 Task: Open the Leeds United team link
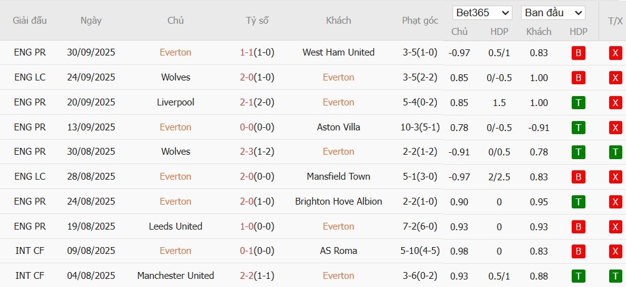click(175, 226)
